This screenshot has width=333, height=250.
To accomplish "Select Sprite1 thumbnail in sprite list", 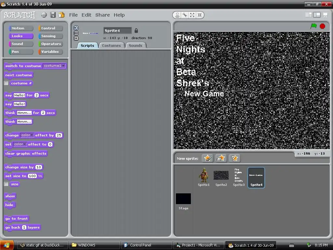I will [x=204, y=177].
